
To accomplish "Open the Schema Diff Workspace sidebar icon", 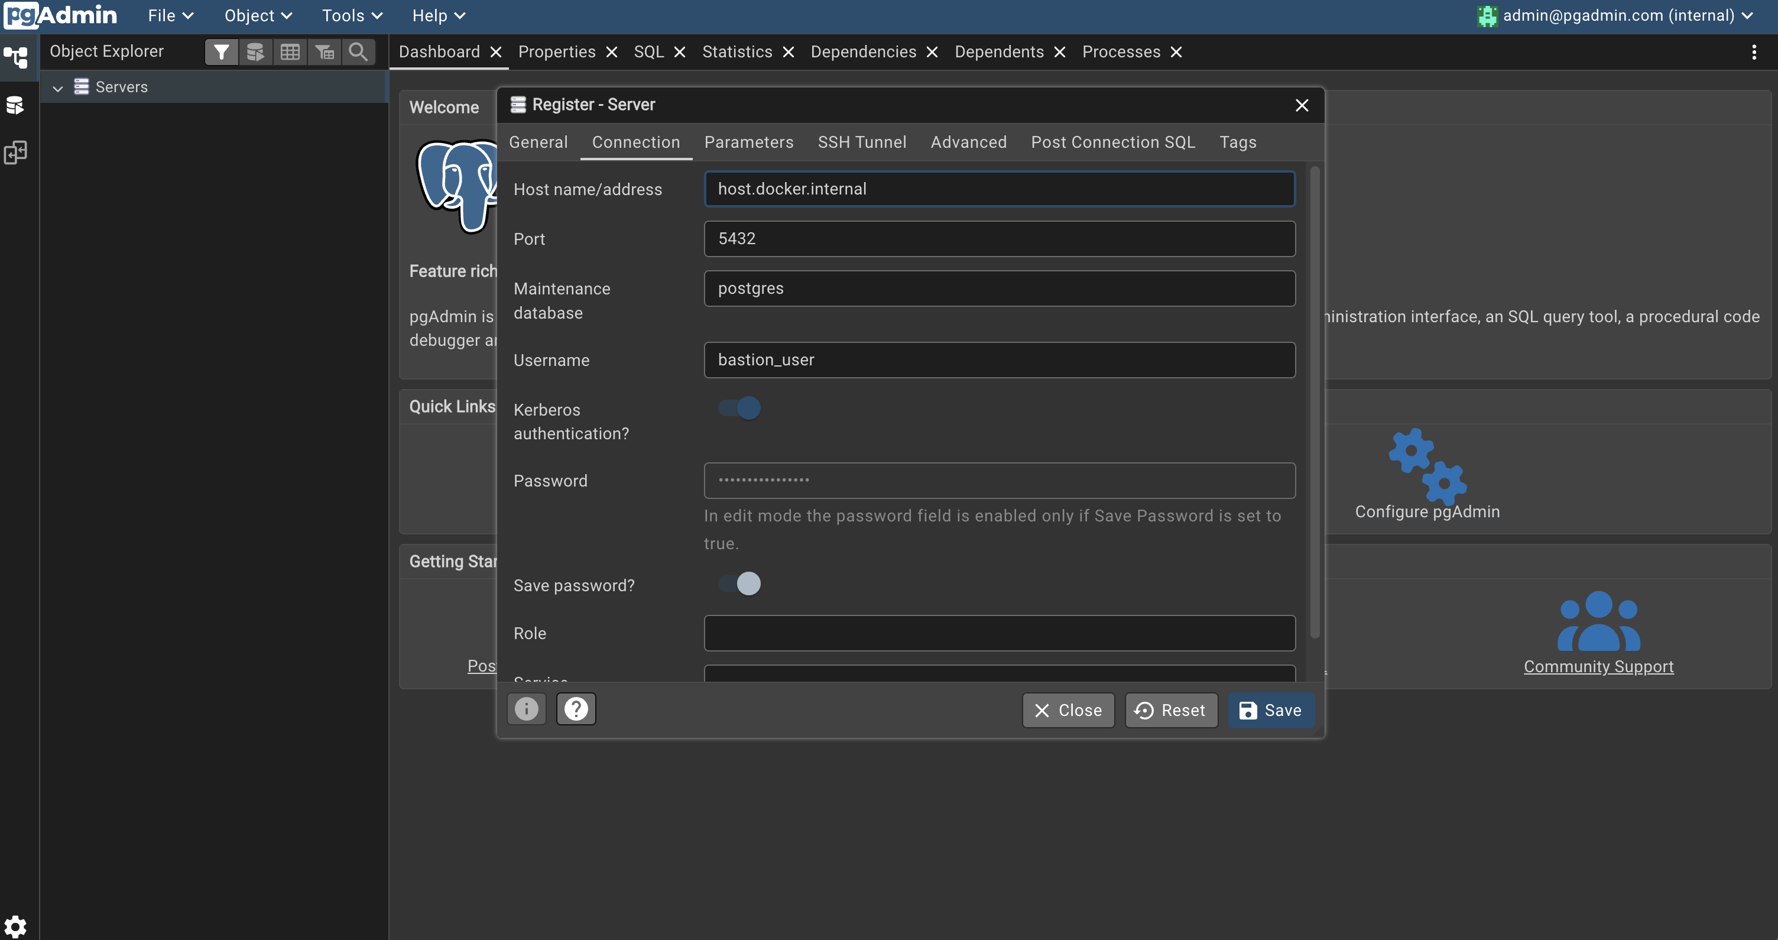I will tap(15, 153).
